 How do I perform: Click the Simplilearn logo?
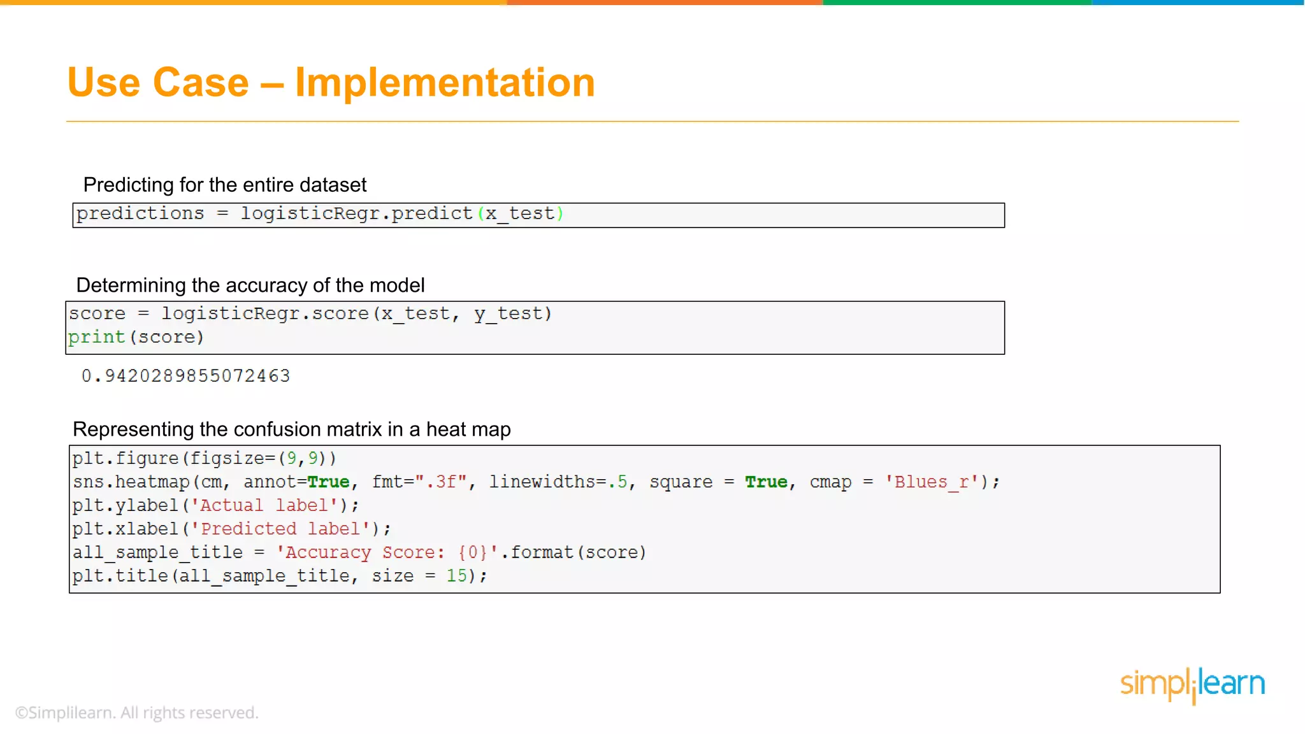[1192, 685]
